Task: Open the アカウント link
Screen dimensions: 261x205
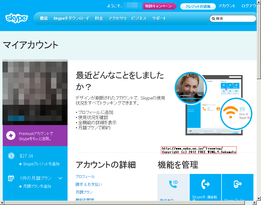Action: (x=227, y=6)
